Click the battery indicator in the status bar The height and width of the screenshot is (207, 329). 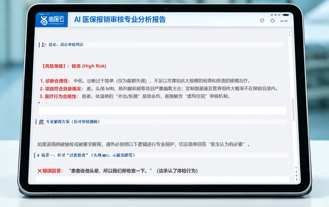286,15
